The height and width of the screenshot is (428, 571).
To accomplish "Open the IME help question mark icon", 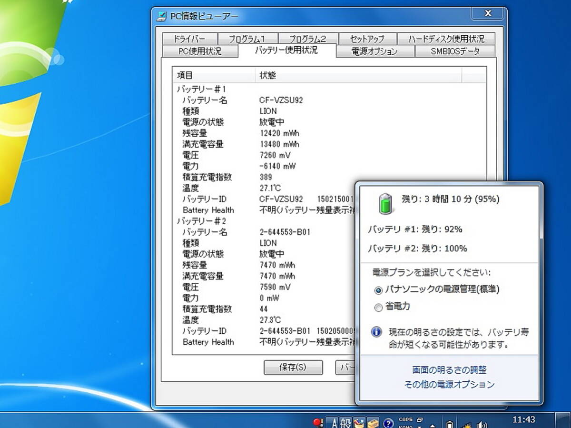I will 388,423.
